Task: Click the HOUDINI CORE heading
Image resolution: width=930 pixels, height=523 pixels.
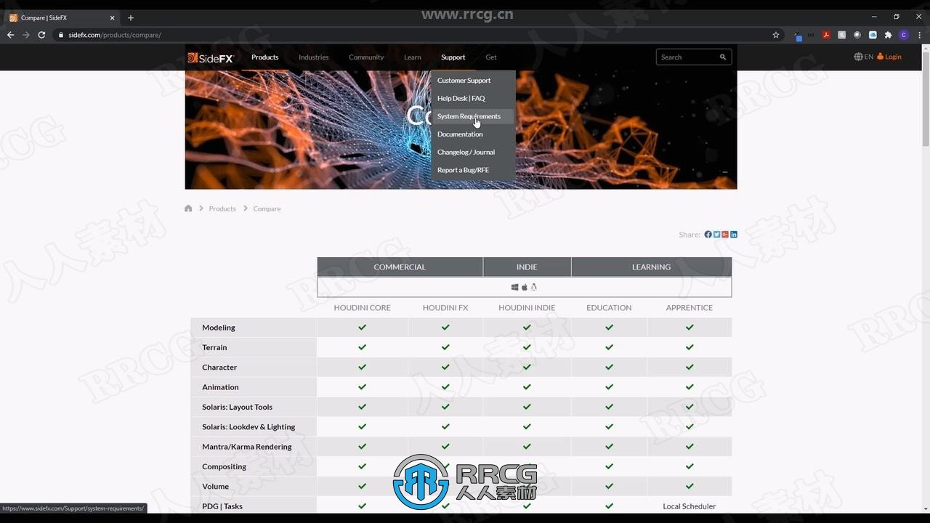Action: pos(362,308)
